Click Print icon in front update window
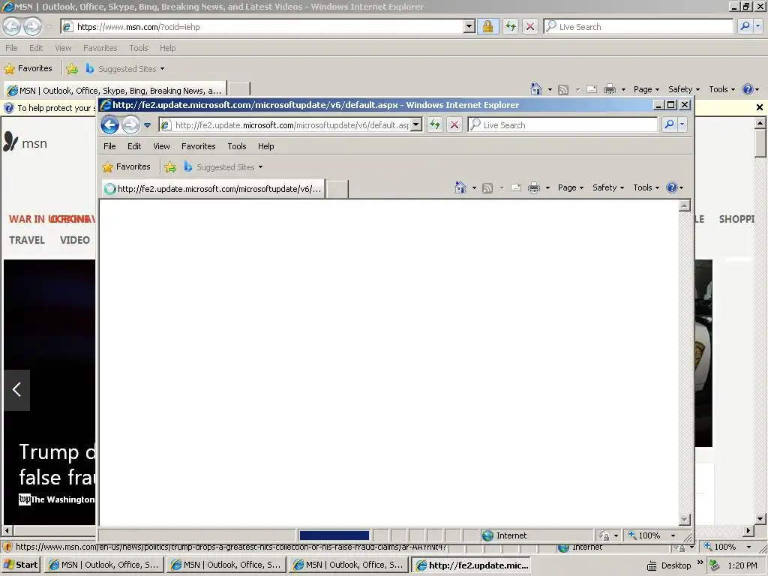This screenshot has height=576, width=768. click(x=534, y=187)
